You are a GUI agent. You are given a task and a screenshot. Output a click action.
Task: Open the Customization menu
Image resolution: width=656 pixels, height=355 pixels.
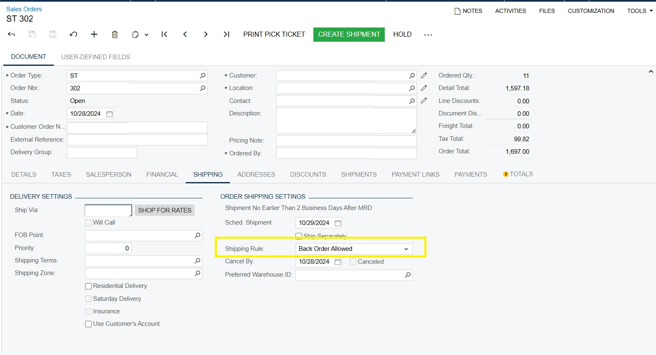coord(591,11)
